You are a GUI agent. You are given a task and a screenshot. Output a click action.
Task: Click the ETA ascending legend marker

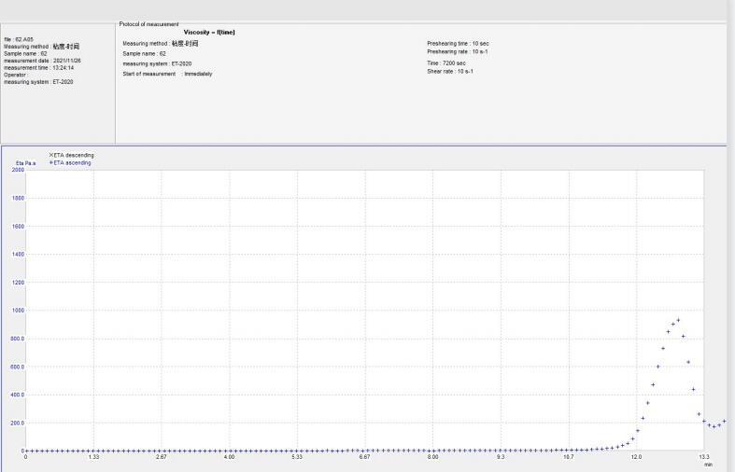[50, 162]
